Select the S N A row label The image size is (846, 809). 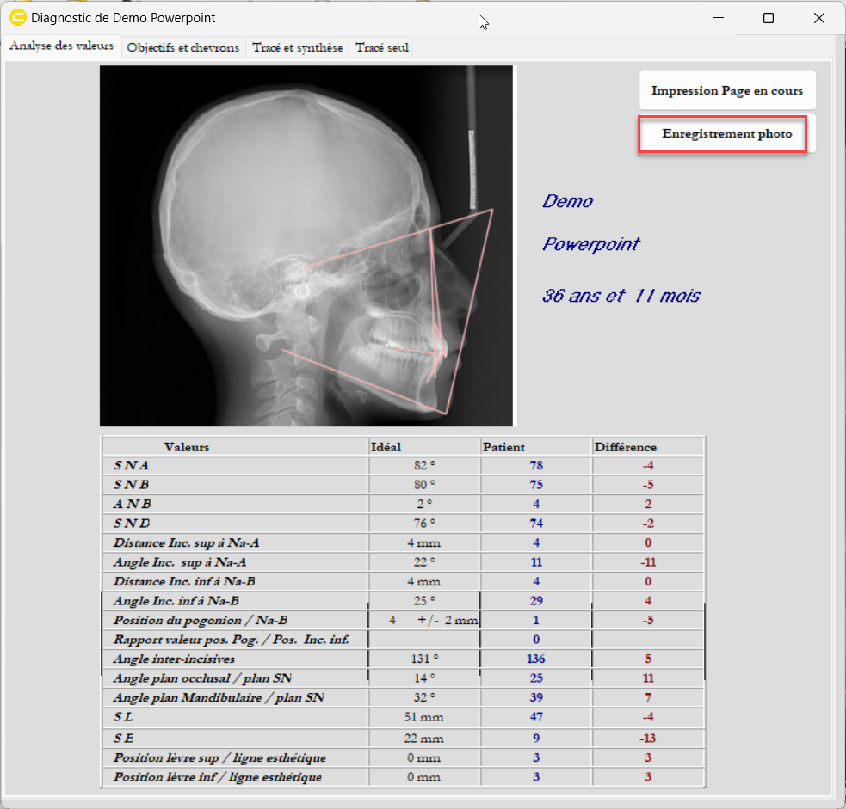(131, 465)
